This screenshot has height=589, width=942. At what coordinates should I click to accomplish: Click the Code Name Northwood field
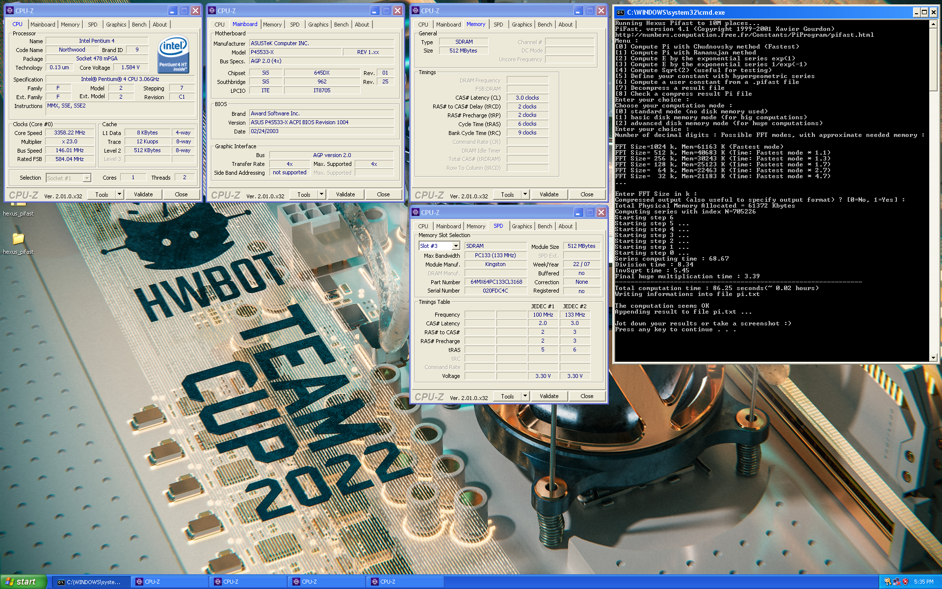pyautogui.click(x=72, y=50)
